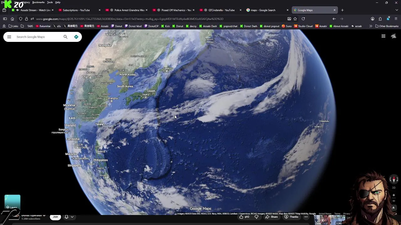Open the TABS bookmark folder
The image size is (401, 225).
28,26
